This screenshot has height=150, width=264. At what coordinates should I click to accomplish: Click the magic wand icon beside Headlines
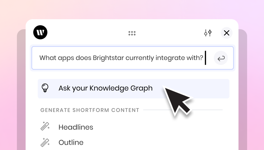[x=45, y=126]
